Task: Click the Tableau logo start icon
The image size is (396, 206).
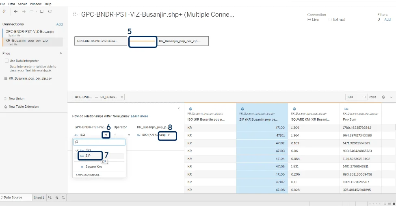Action: tap(5, 12)
